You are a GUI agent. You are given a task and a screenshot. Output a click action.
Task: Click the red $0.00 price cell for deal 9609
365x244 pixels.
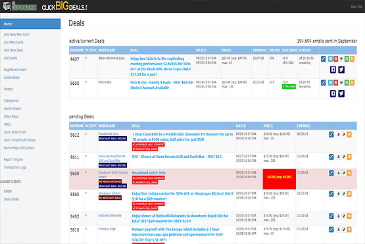click(x=280, y=179)
